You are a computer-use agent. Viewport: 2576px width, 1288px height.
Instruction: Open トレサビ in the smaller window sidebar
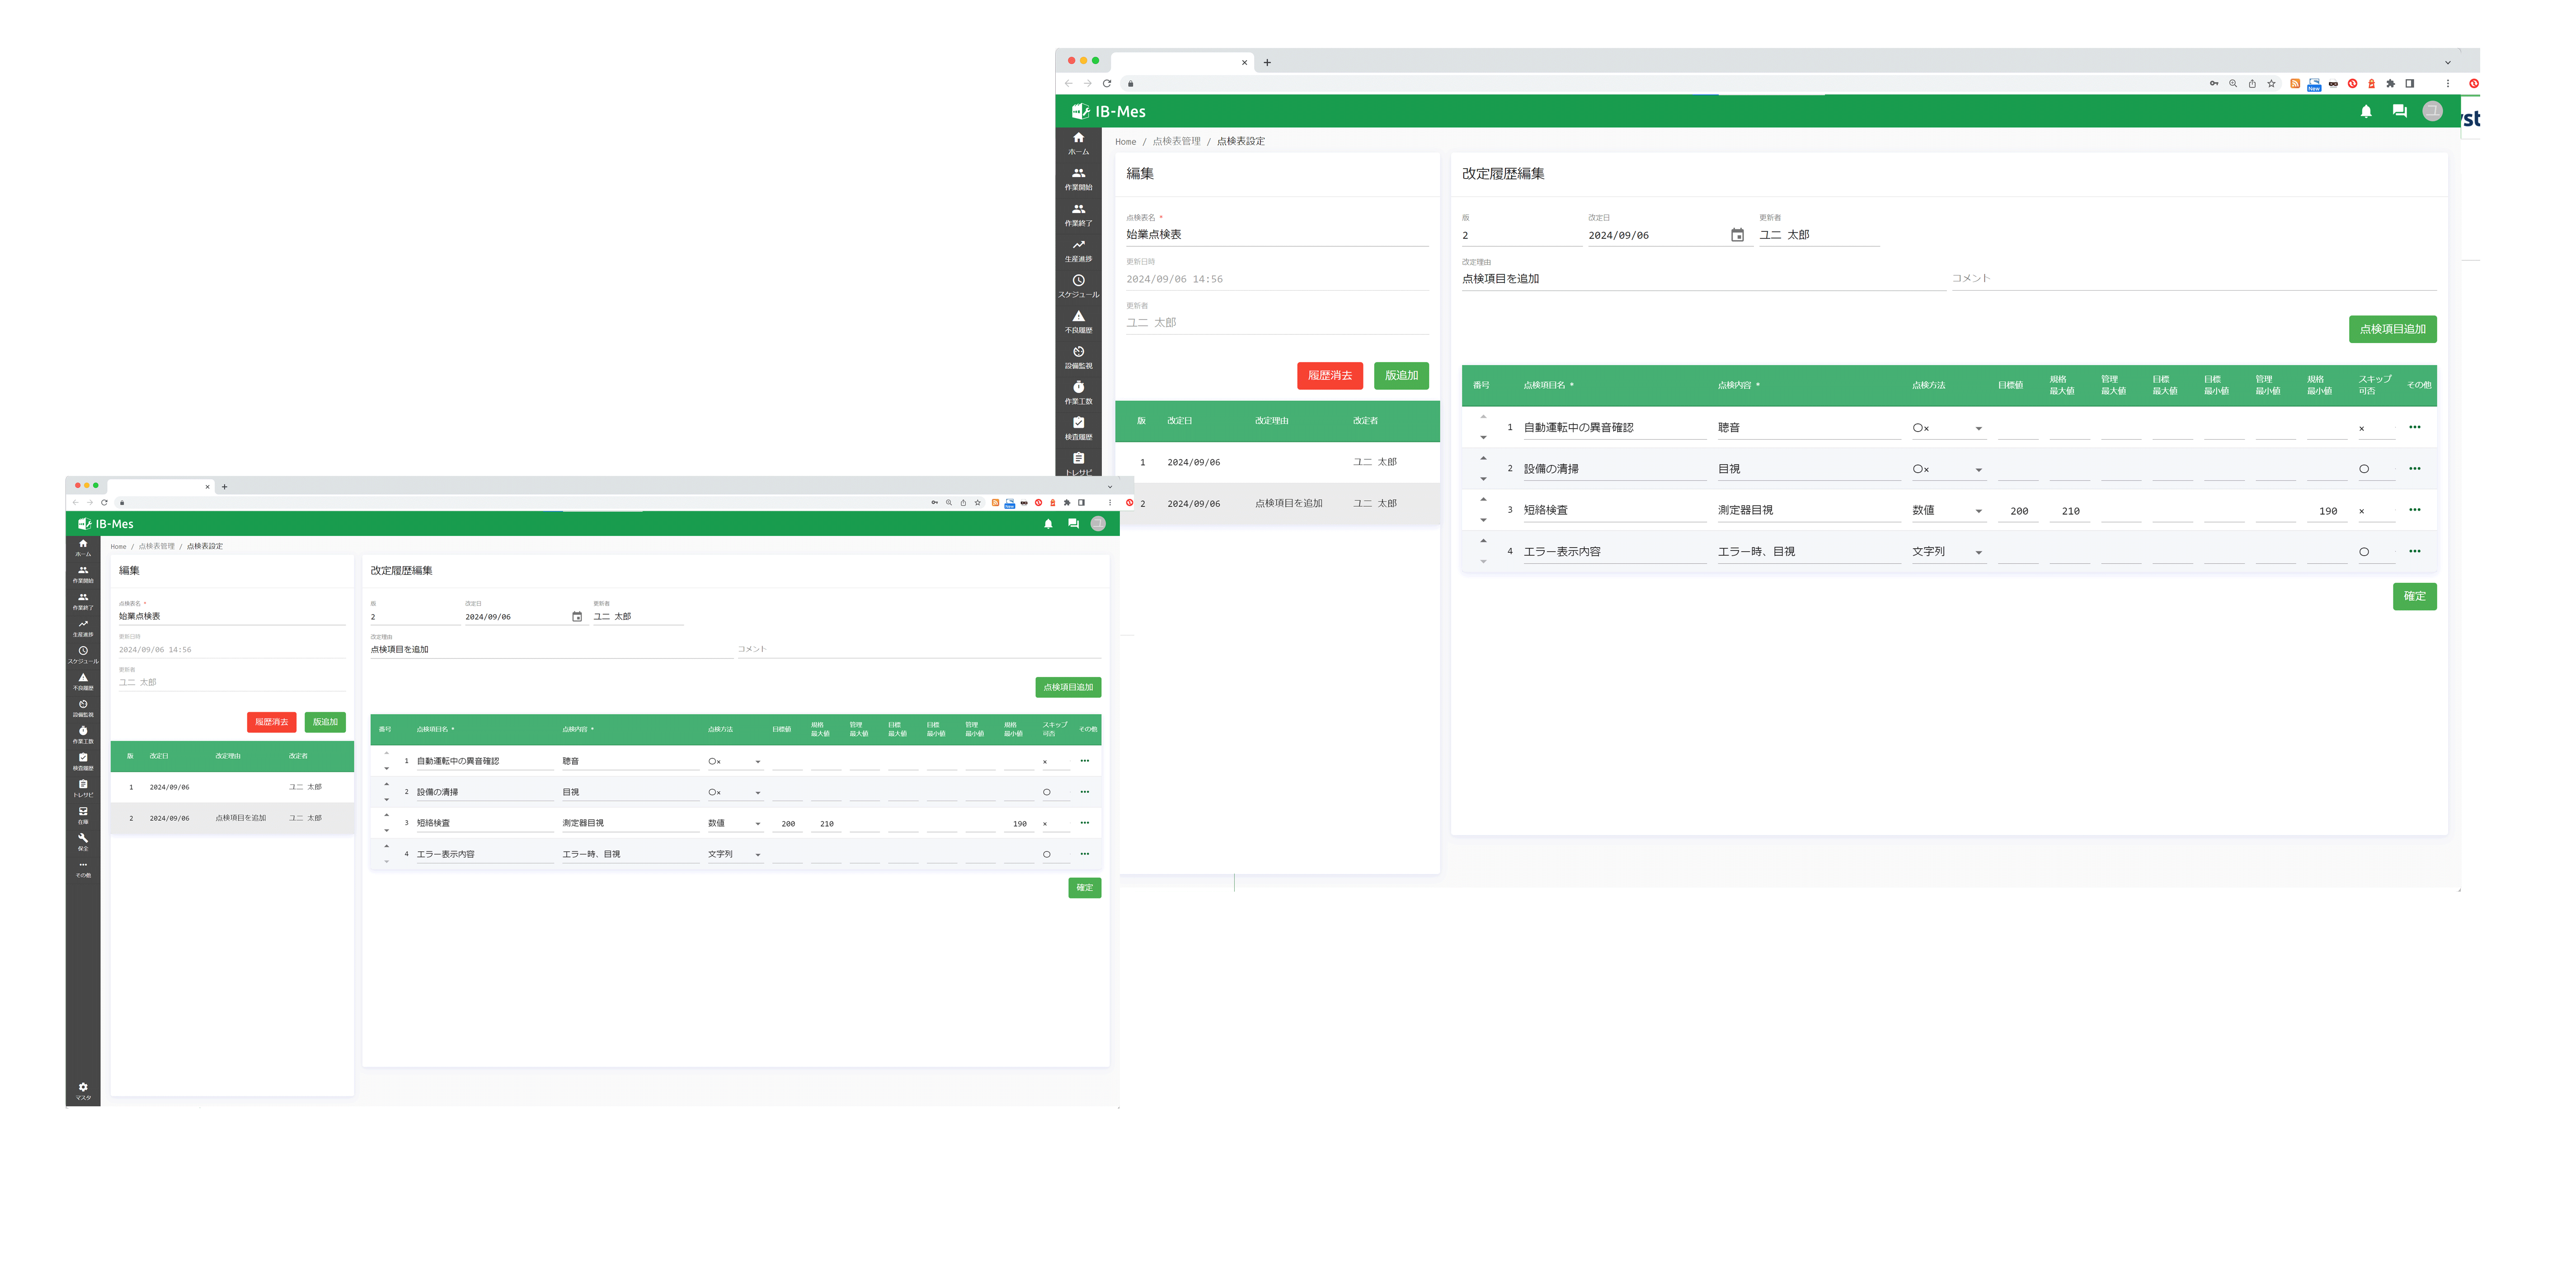click(83, 788)
